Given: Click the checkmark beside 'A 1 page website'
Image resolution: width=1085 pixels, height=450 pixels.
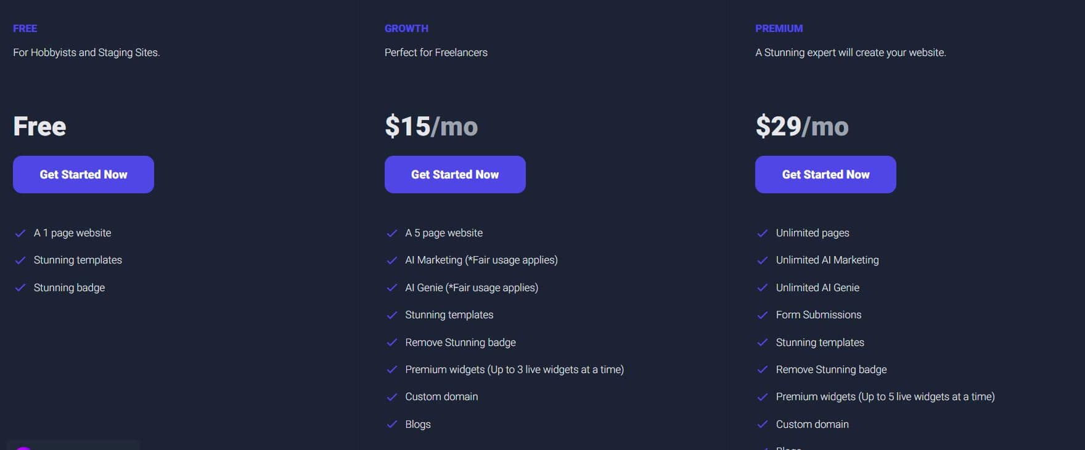Looking at the screenshot, I should coord(20,233).
